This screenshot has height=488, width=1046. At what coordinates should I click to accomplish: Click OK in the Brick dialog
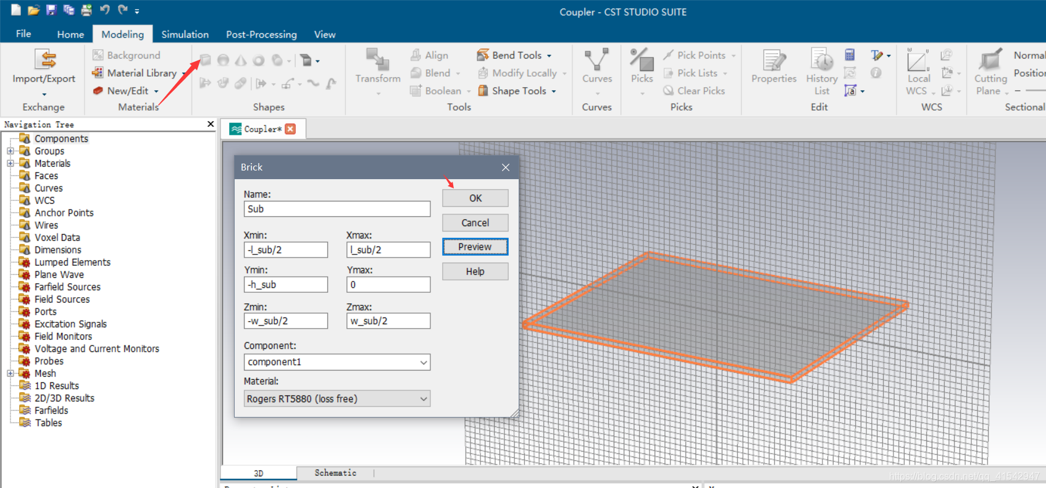[x=475, y=198]
